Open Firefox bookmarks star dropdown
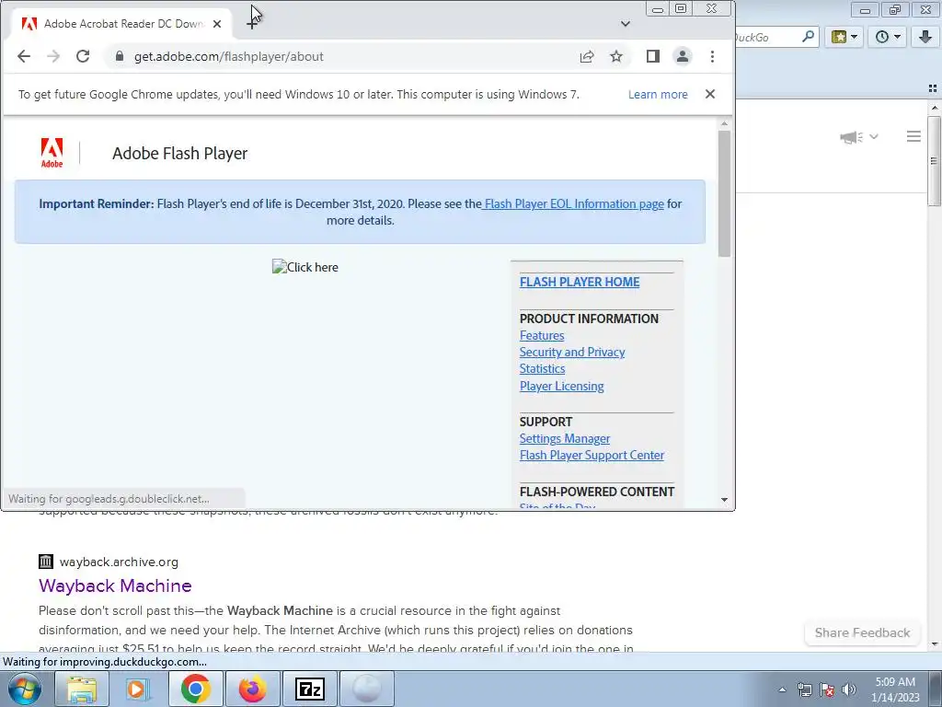Viewport: 942px width, 707px height. (844, 37)
